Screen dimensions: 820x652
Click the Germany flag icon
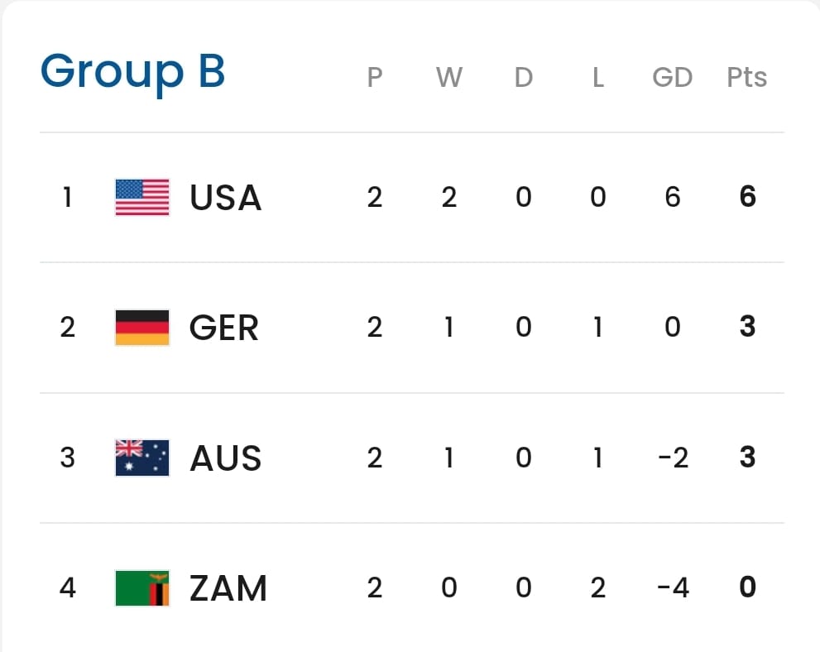(x=142, y=328)
